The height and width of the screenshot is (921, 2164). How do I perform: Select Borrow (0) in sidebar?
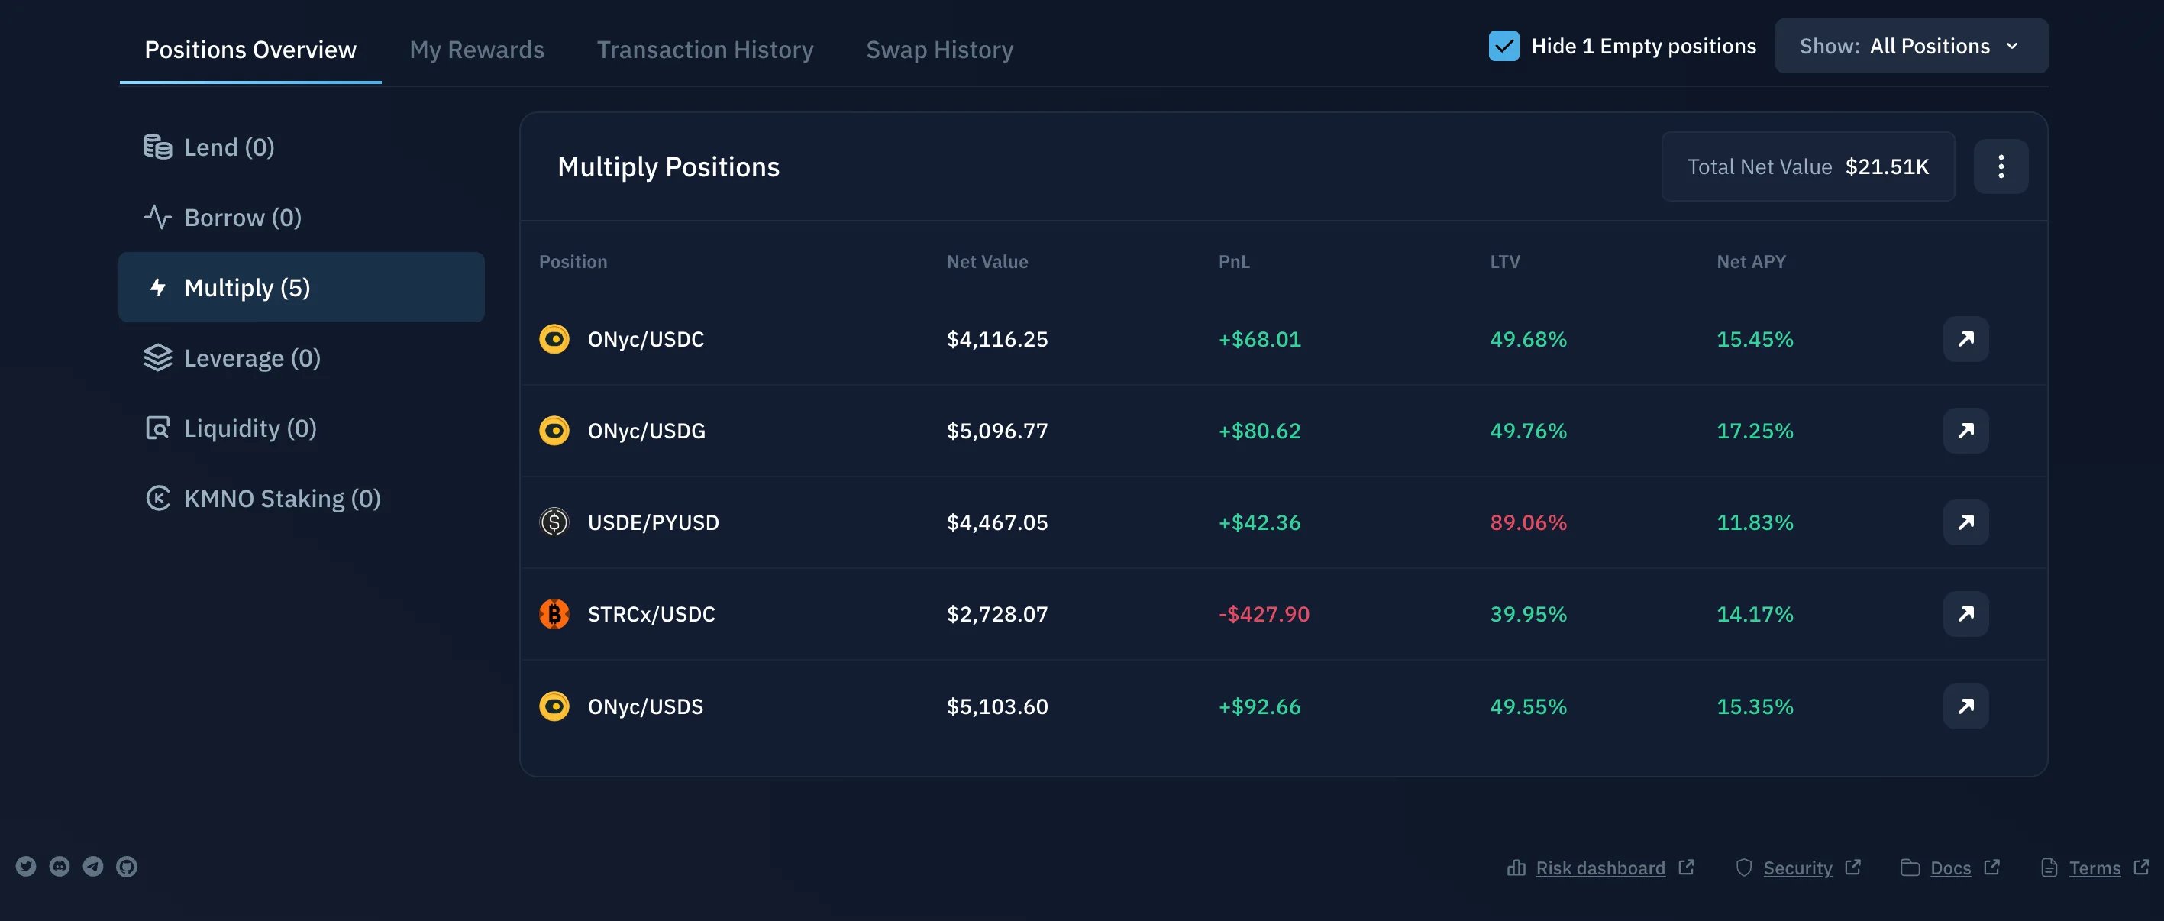pos(301,218)
